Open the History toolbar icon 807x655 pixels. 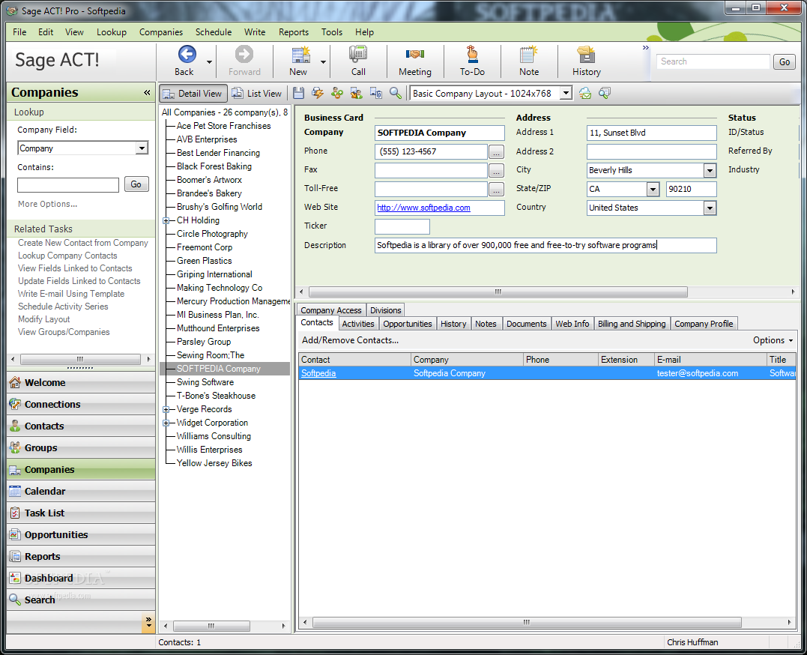586,55
